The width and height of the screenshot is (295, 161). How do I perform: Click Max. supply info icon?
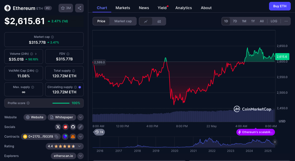(x=33, y=87)
